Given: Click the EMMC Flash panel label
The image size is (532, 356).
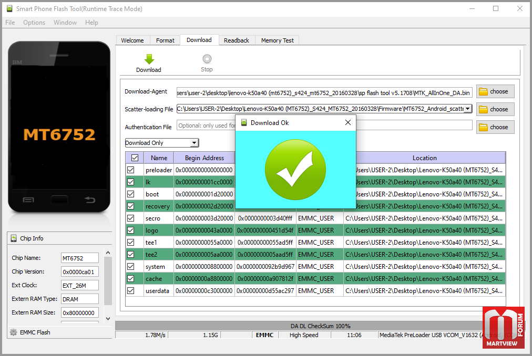Looking at the screenshot, I should (x=35, y=332).
